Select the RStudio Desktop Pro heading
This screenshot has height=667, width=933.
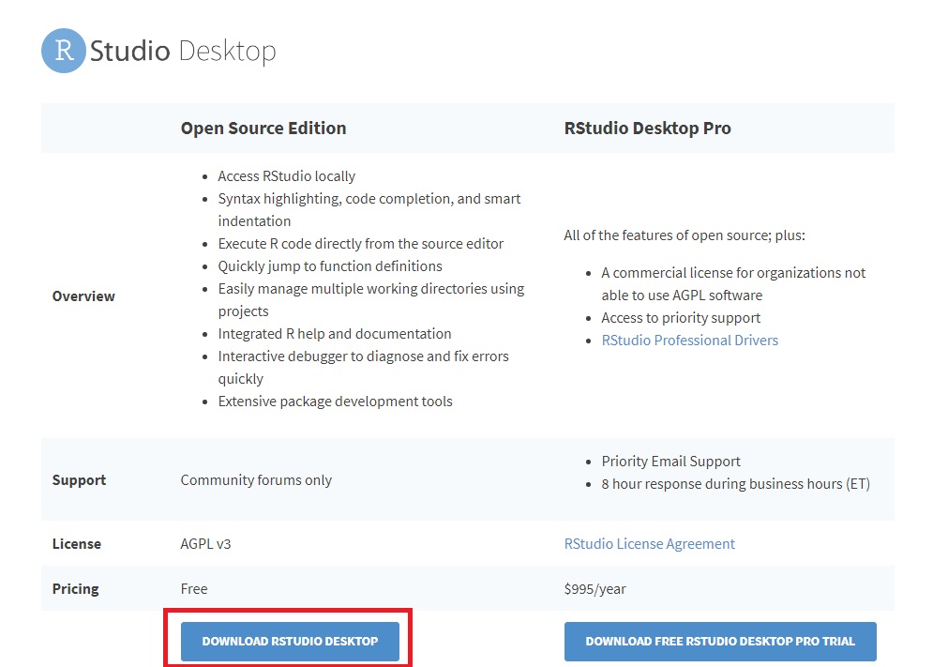point(647,128)
